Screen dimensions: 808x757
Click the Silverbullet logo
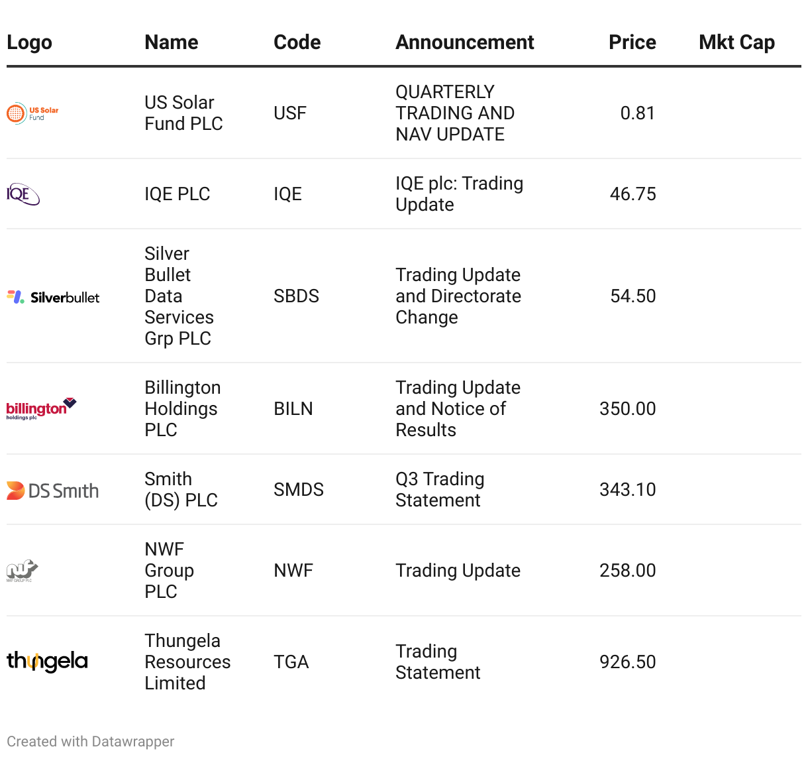click(53, 297)
